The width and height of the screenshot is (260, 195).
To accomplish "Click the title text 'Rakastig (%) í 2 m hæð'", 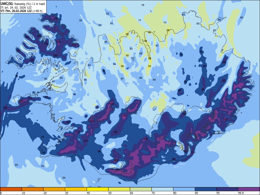I will (x=30, y=4).
